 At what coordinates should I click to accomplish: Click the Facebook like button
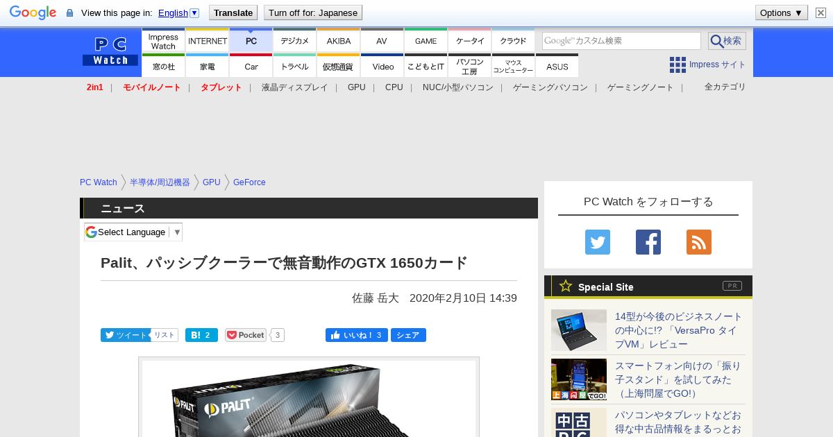coord(357,335)
